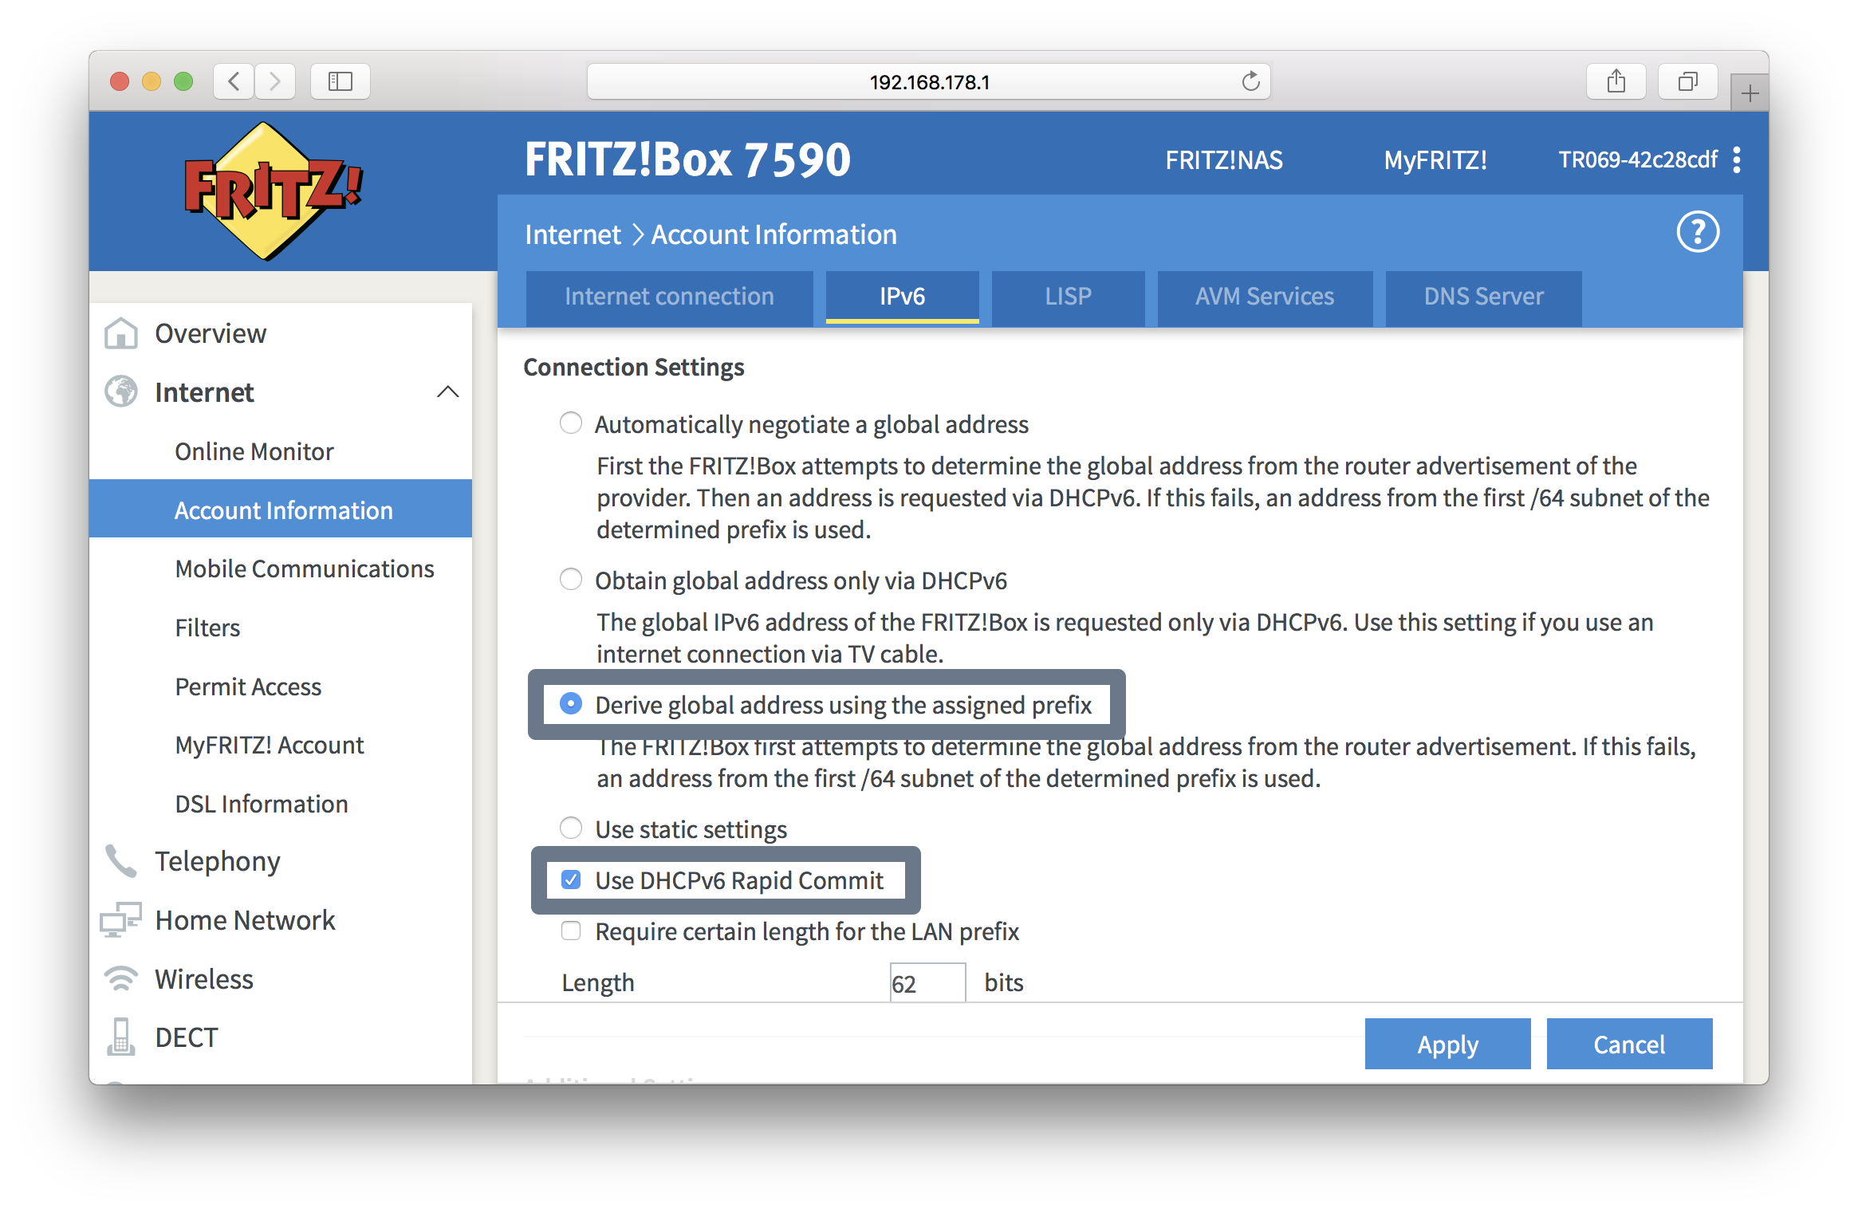Click the FRITZ! logo

[x=274, y=191]
